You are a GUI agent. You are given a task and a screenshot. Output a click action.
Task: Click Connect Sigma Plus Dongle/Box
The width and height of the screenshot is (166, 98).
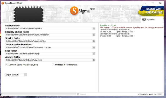(23, 65)
